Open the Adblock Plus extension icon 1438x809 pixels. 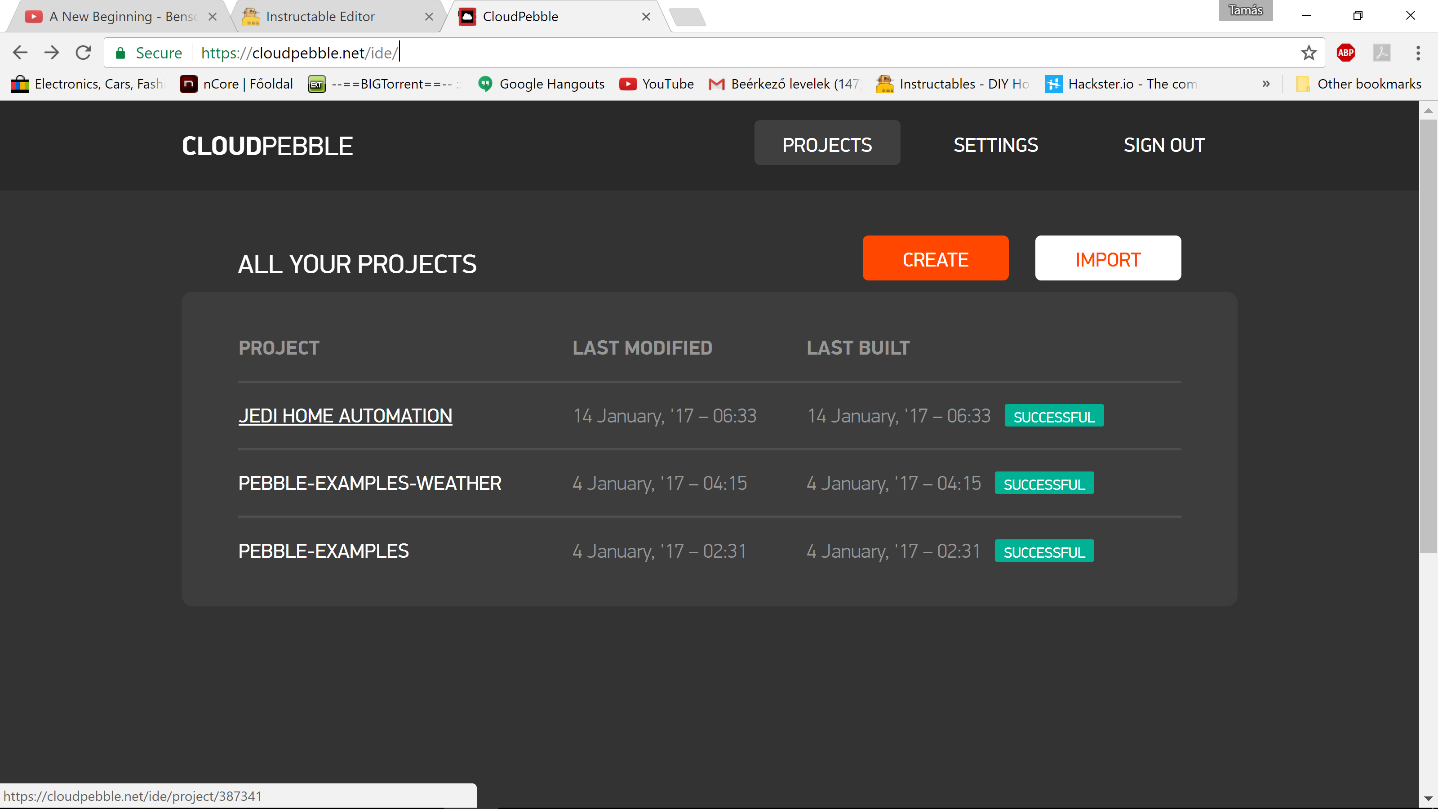tap(1345, 53)
